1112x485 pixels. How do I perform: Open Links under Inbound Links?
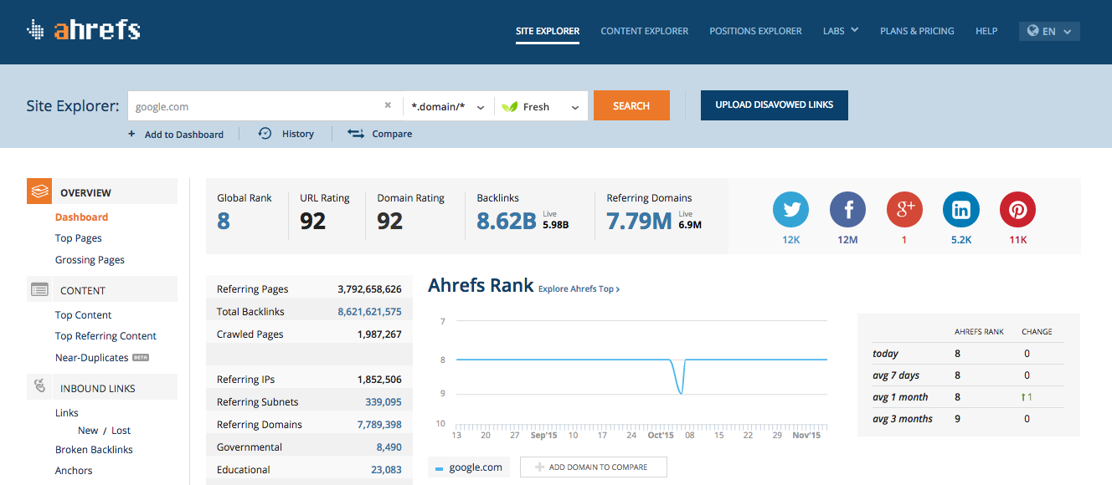pos(67,413)
